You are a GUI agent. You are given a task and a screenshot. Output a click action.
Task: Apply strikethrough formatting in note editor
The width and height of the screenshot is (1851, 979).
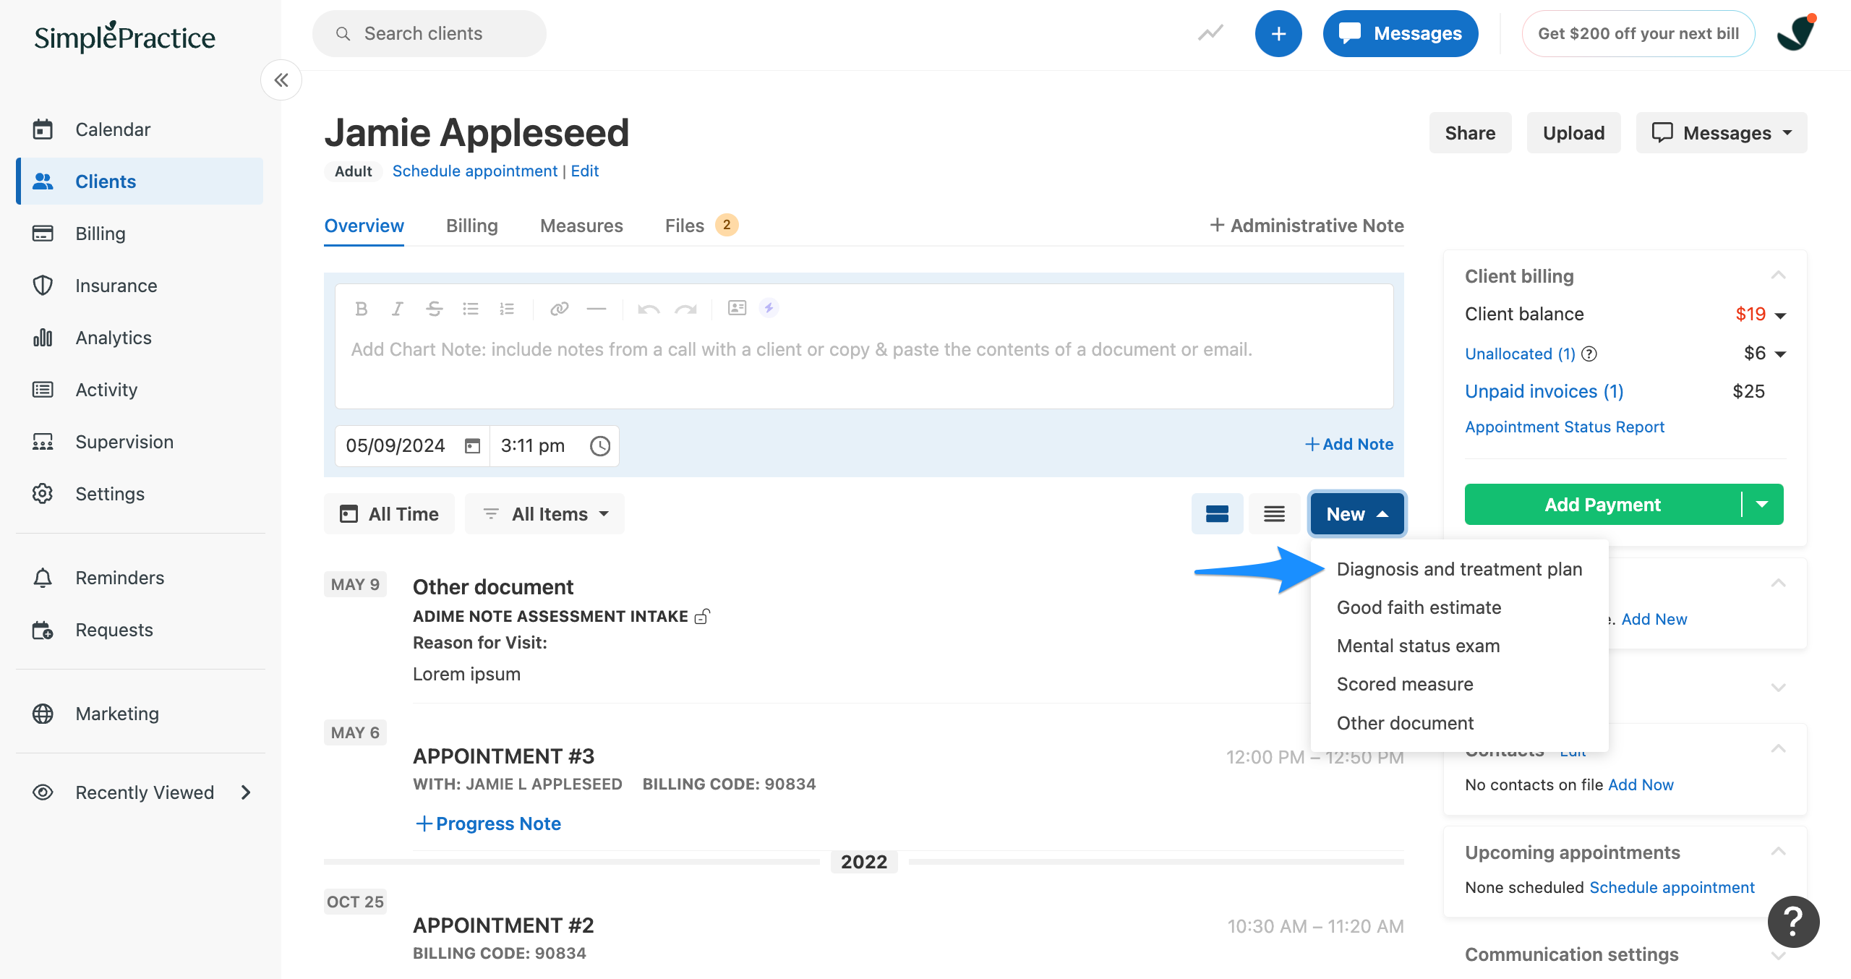[434, 309]
